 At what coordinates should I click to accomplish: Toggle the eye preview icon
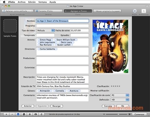pyautogui.click(x=36, y=114)
